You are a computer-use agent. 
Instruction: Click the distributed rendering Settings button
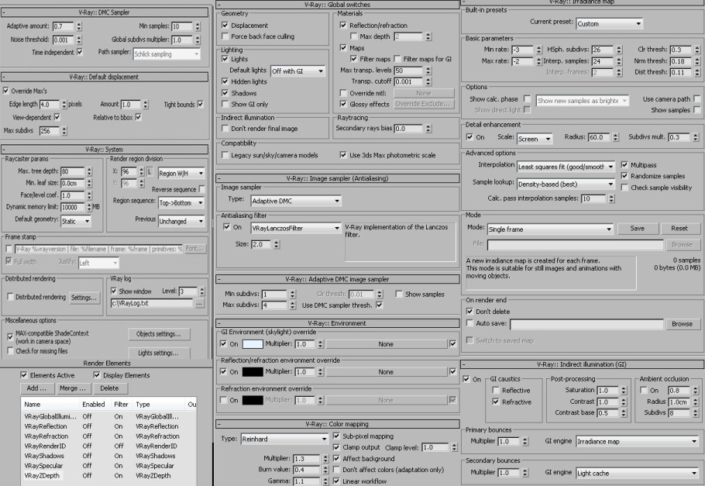[x=84, y=298]
